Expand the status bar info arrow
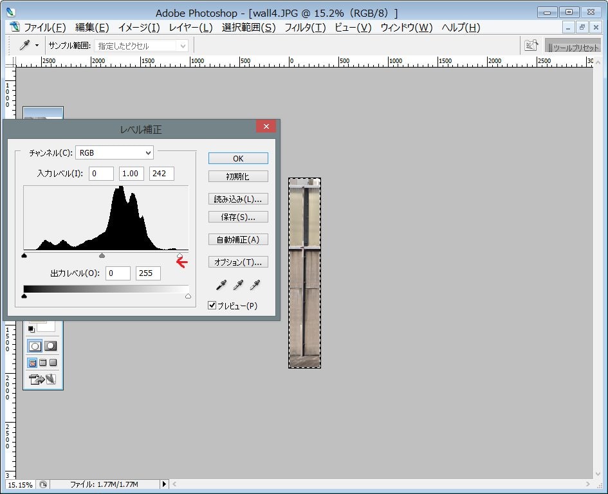This screenshot has width=608, height=494. pos(164,484)
